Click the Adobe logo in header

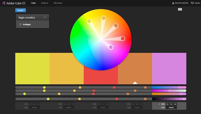pos(192,3)
